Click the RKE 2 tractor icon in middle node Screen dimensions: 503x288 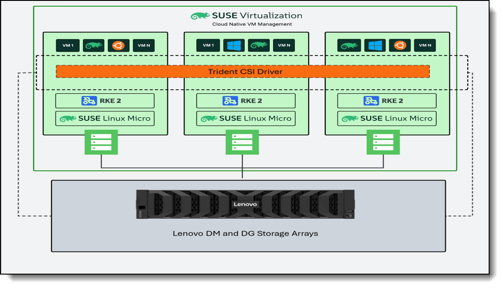click(230, 101)
